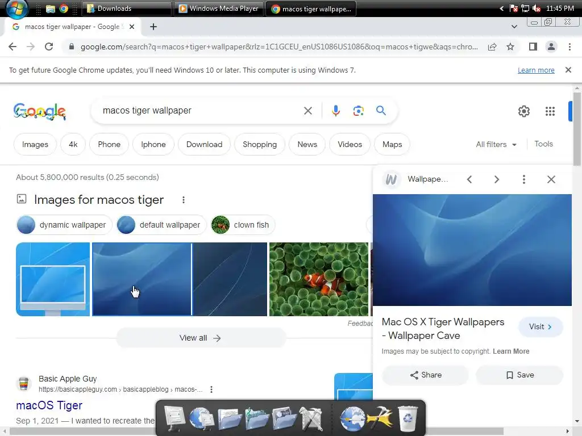The height and width of the screenshot is (436, 582).
Task: Show hidden system tray icons arrow
Action: tap(501, 8)
